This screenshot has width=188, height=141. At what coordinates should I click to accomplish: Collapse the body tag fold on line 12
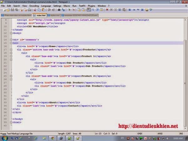tap(11, 33)
